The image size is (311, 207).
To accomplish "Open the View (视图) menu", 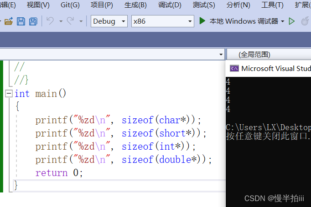I will 38,5.
